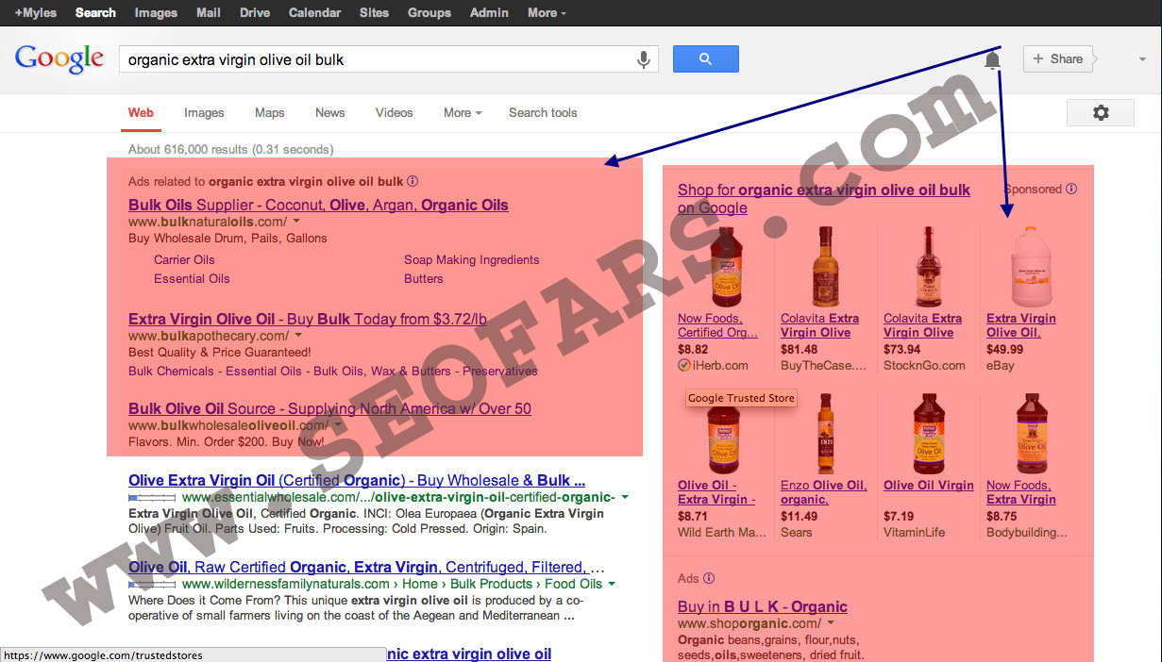Open notifications bell icon

pos(992,61)
